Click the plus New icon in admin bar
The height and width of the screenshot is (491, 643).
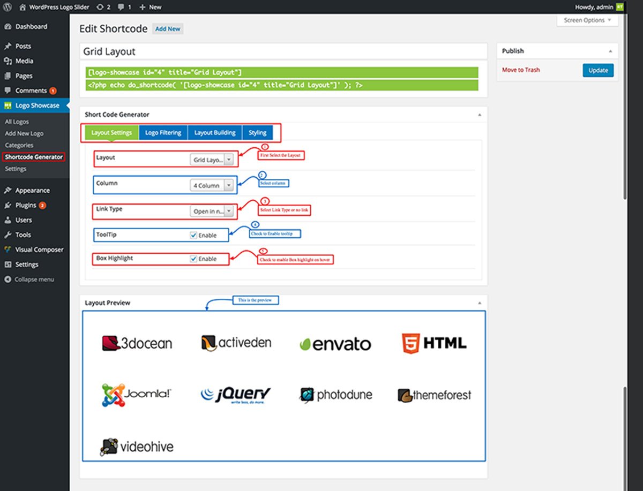point(142,7)
